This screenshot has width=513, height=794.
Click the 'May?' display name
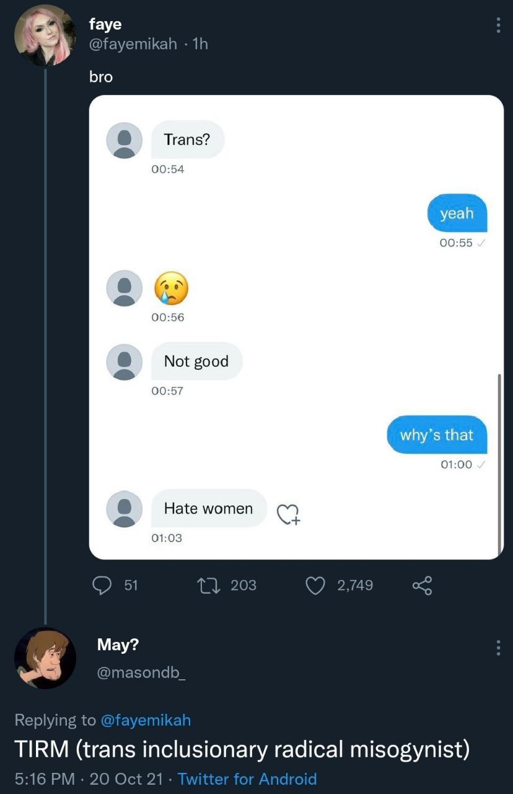pyautogui.click(x=118, y=645)
